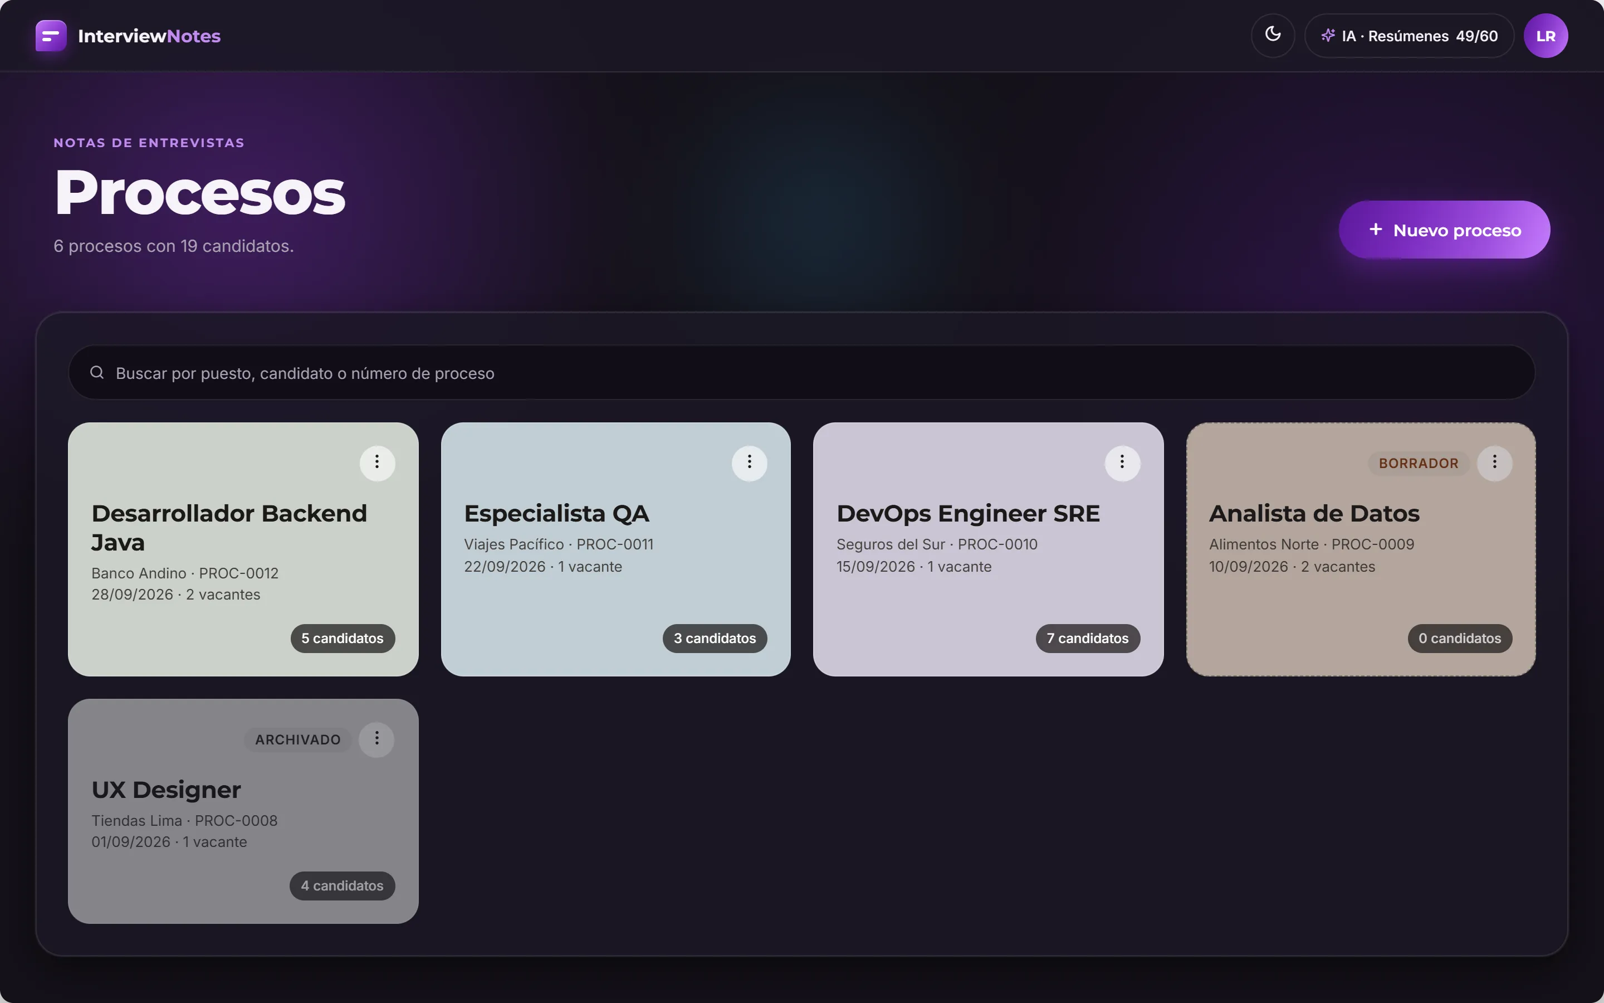Click 'Tiendas Lima · PROC-0008' text
The image size is (1604, 1003).
click(184, 821)
